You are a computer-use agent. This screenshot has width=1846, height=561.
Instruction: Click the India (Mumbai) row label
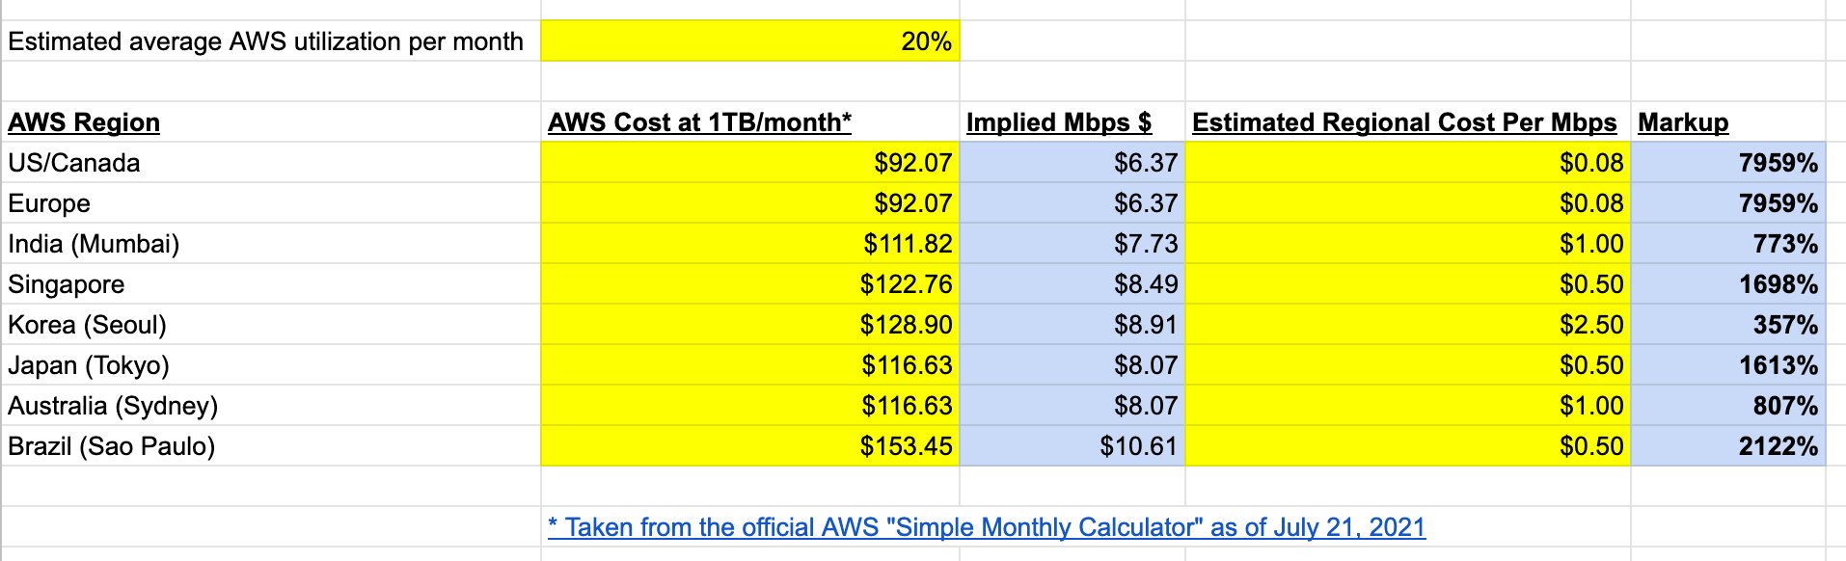94,244
